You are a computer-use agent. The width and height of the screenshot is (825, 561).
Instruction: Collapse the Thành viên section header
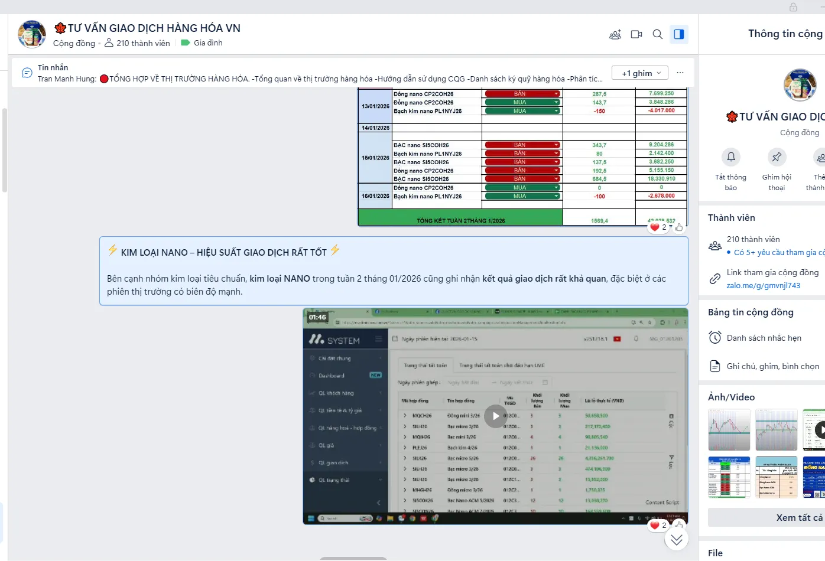[732, 218]
